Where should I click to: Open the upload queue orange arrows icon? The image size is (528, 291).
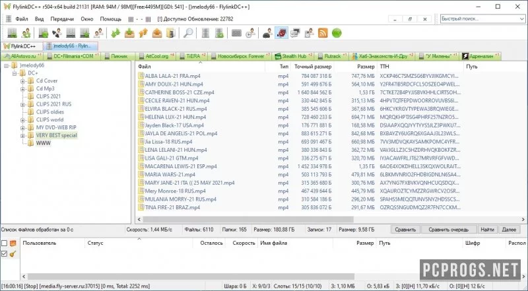pyautogui.click(x=143, y=33)
